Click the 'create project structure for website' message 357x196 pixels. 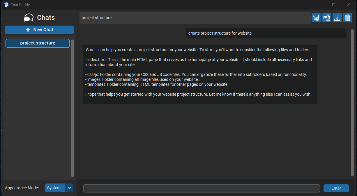pyautogui.click(x=266, y=33)
